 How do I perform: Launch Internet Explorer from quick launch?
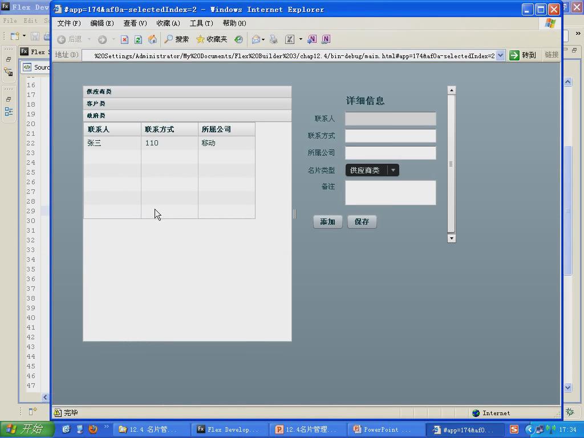(x=66, y=429)
